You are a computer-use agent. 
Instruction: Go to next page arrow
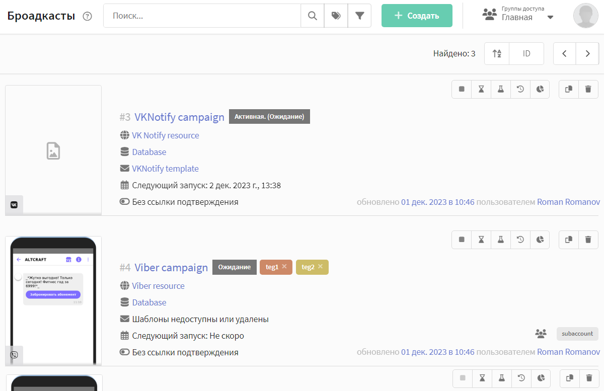[587, 53]
